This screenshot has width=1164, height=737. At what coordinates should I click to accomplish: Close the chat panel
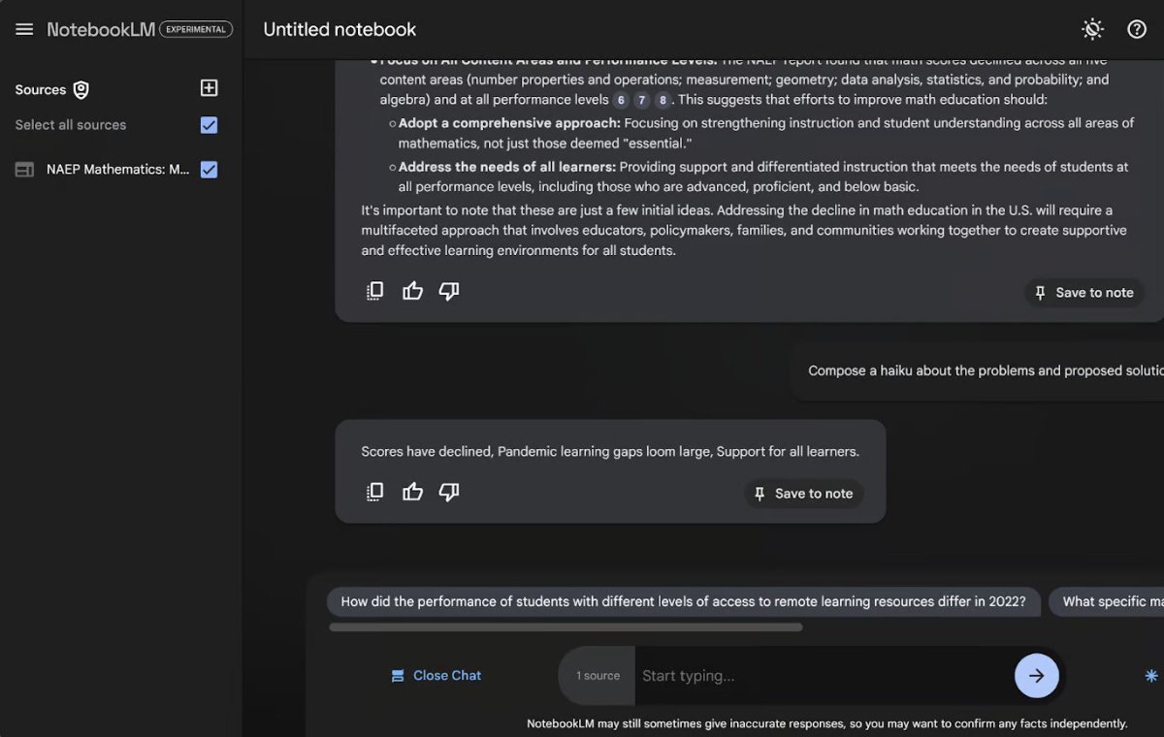[x=436, y=675]
